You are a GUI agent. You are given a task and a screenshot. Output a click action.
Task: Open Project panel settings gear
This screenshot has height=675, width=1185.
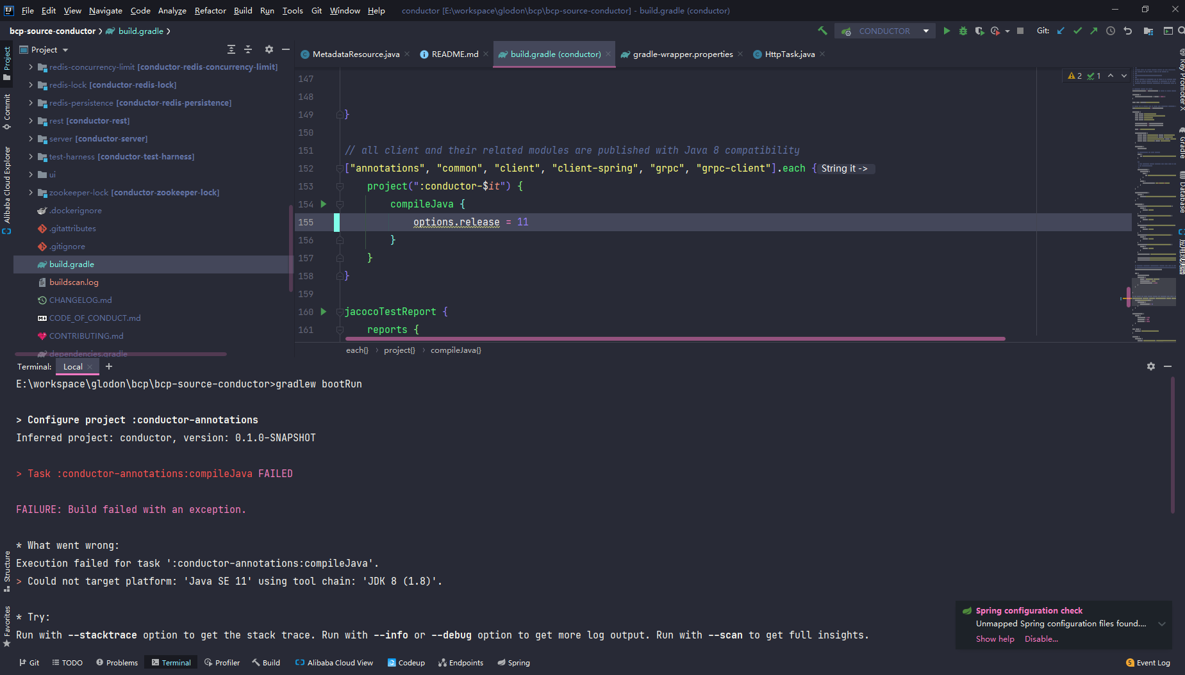tap(269, 49)
